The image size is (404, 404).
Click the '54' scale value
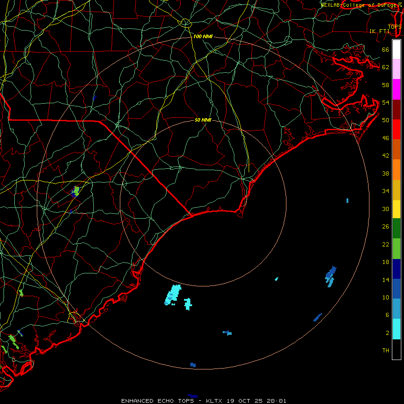click(x=386, y=102)
